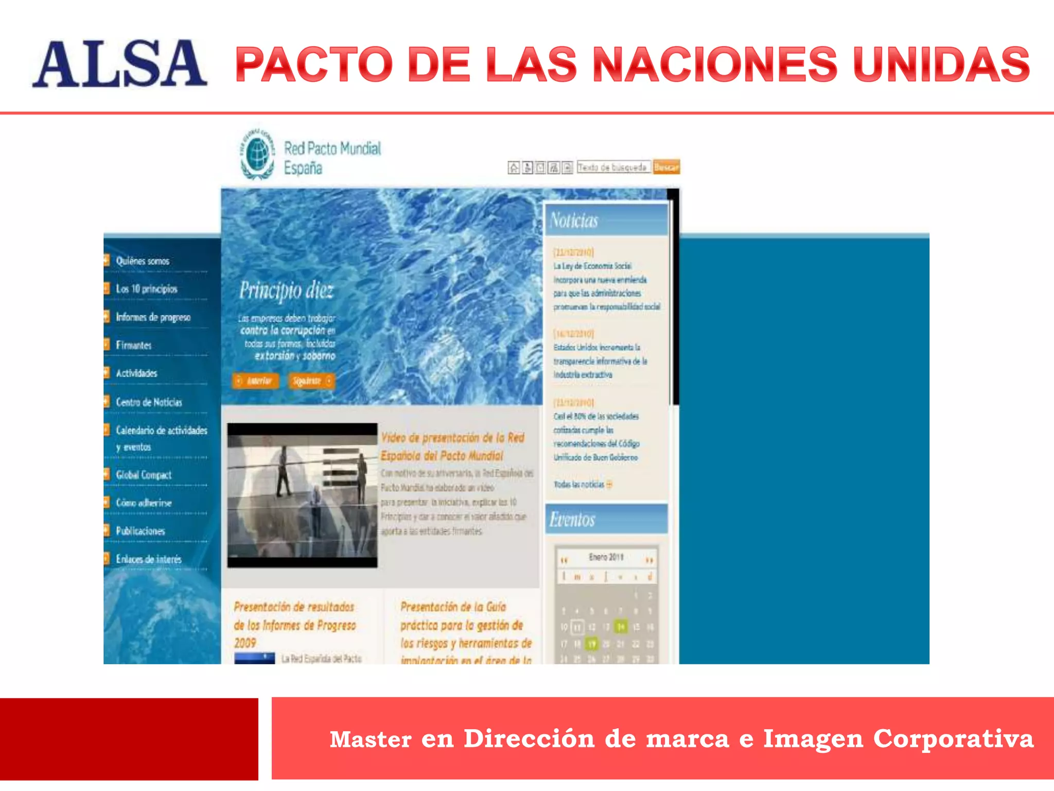Select highlighted day 14 in the calendar
The image size is (1054, 791).
click(621, 627)
